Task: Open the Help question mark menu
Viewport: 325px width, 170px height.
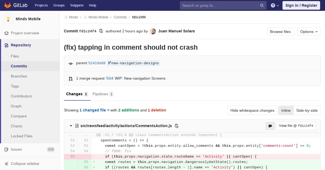Action: click(x=275, y=5)
